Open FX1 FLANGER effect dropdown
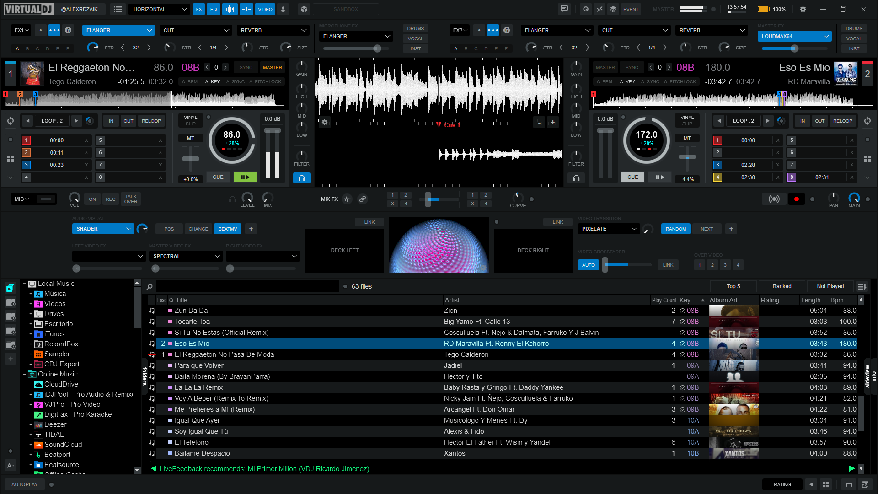The height and width of the screenshot is (494, 878). 118,30
